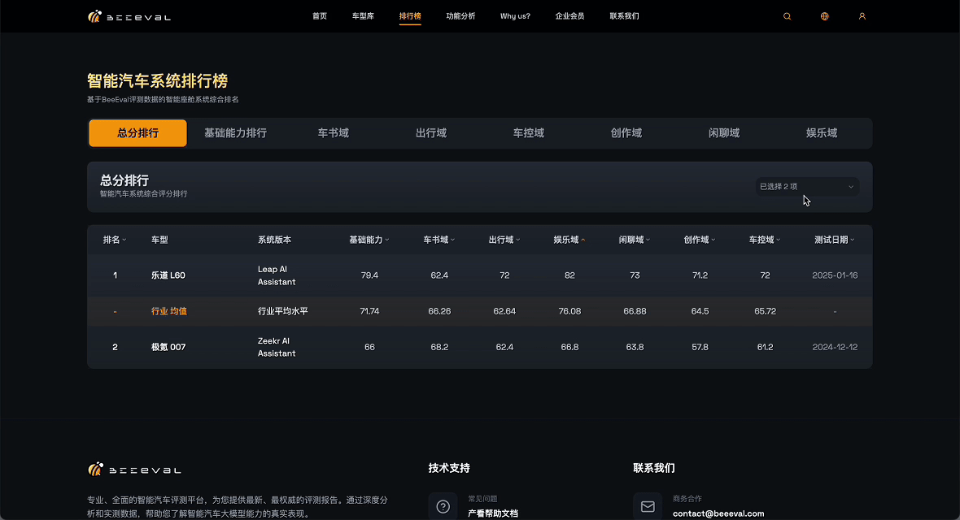
Task: Click the BeeEval logo in header
Action: (x=129, y=16)
